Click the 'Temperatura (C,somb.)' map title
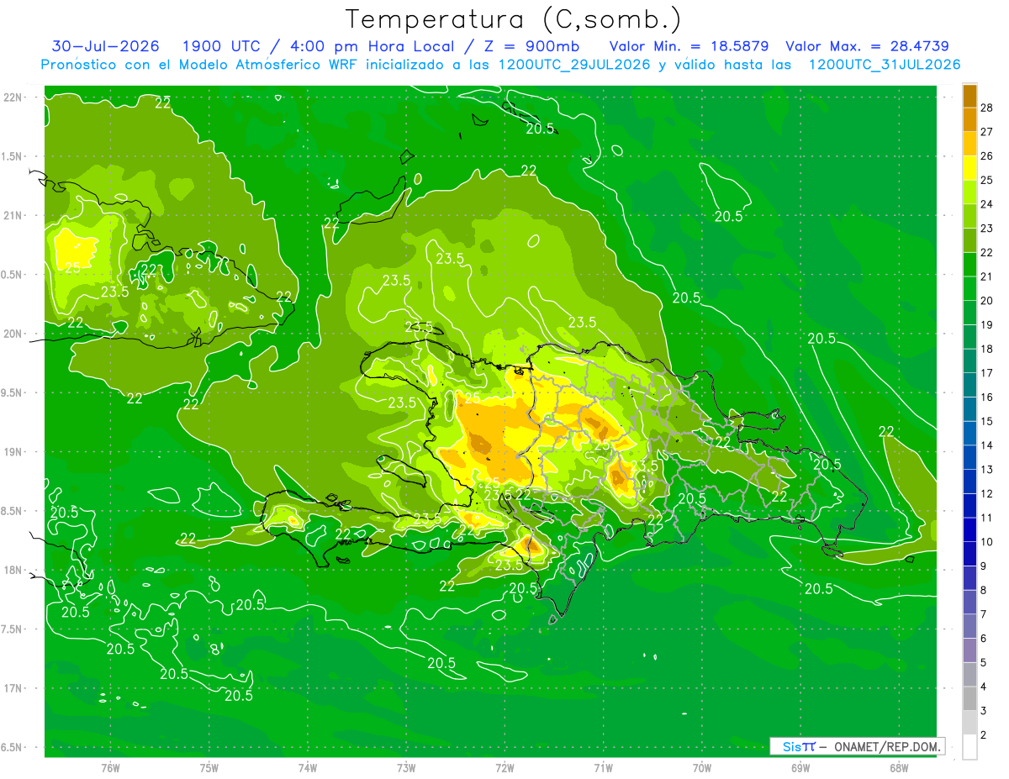 (514, 19)
